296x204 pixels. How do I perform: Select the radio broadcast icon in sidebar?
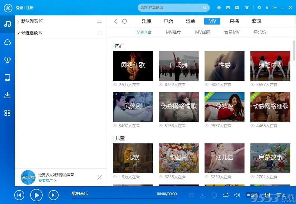point(7,60)
